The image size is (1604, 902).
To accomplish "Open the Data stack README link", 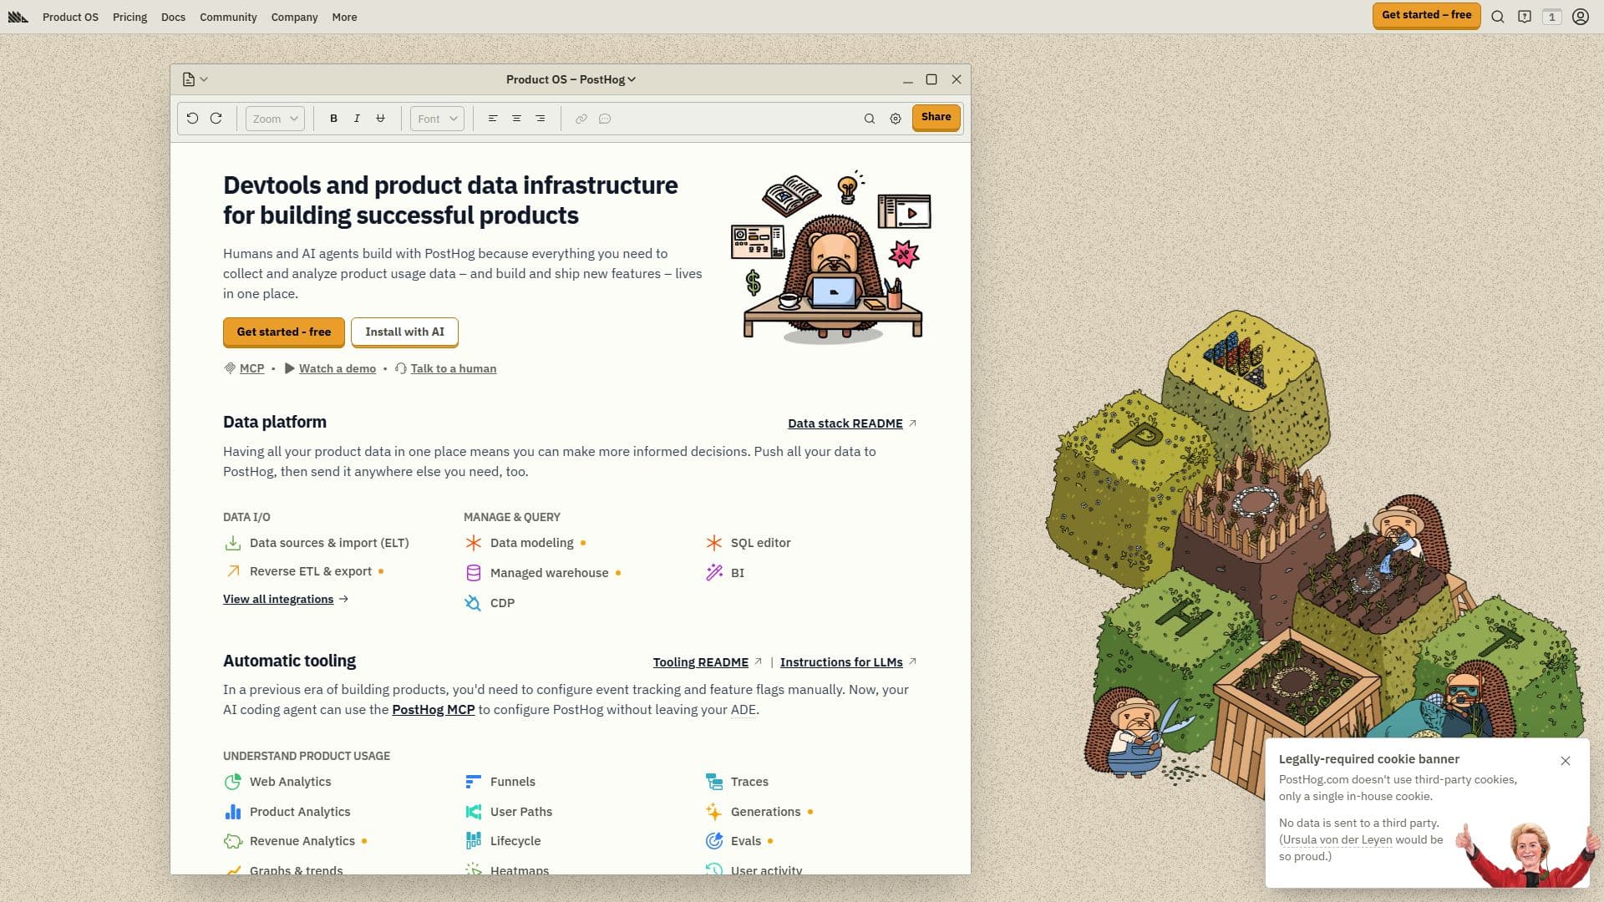I will pos(845,423).
